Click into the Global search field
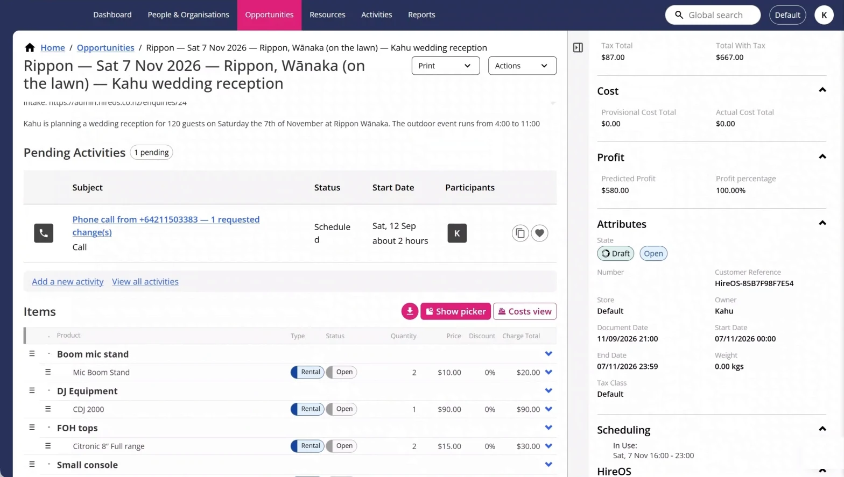Image resolution: width=844 pixels, height=477 pixels. 713,15
